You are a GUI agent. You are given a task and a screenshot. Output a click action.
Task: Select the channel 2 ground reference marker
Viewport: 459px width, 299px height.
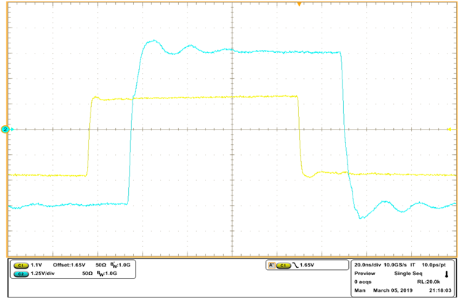[5, 129]
